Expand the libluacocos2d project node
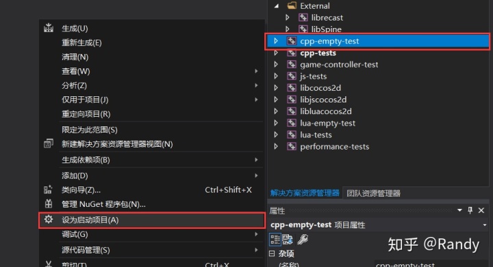This screenshot has height=267, width=493. tap(276, 111)
